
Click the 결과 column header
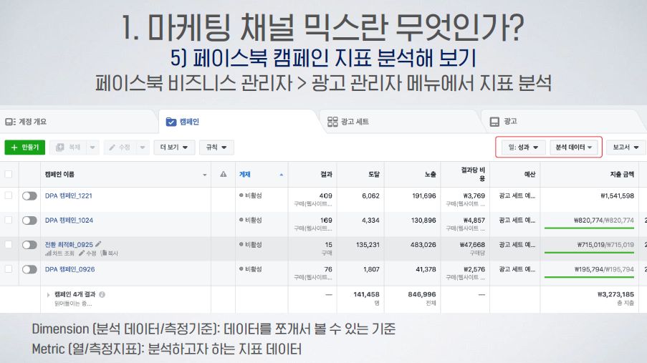[x=312, y=175]
